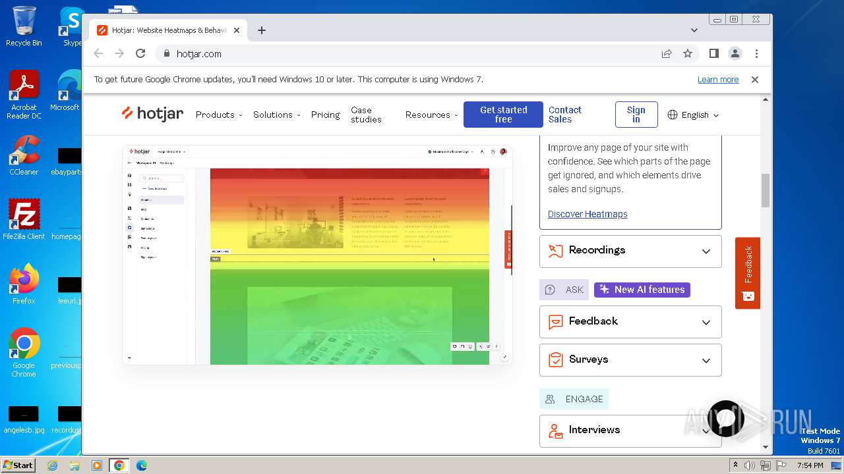Follow the Discover Heatmaps link
Image resolution: width=844 pixels, height=474 pixels.
click(588, 214)
